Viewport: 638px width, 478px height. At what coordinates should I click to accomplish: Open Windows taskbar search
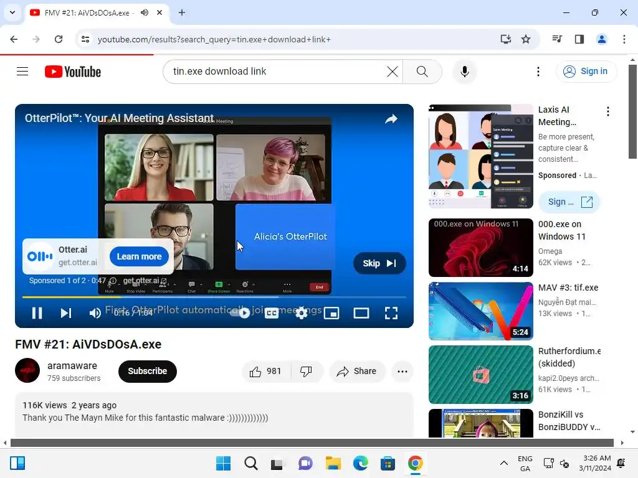tap(250, 463)
